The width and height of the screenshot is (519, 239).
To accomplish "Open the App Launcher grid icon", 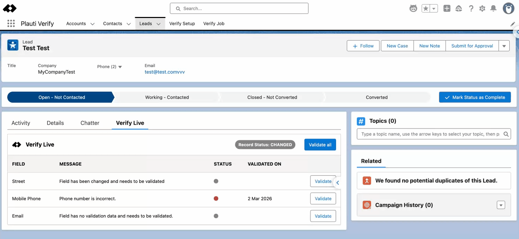I will 11,24.
